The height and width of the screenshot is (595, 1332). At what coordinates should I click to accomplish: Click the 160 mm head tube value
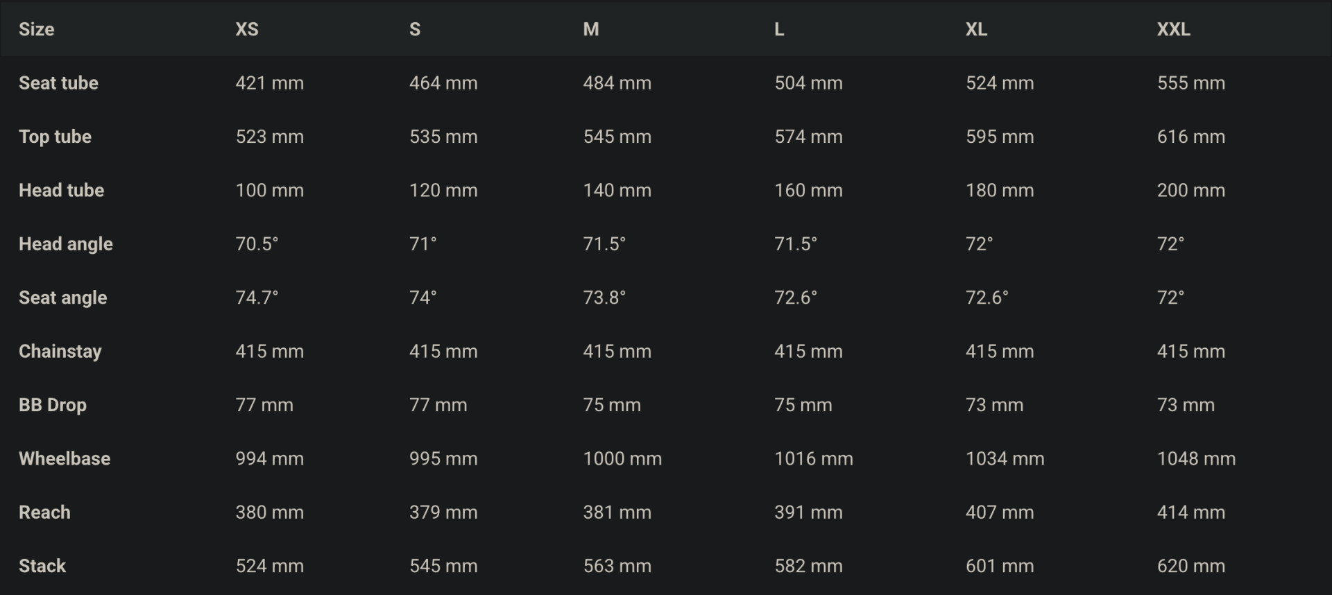[808, 190]
